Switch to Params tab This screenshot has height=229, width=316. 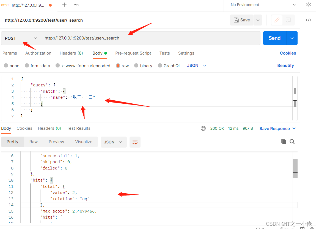10,53
